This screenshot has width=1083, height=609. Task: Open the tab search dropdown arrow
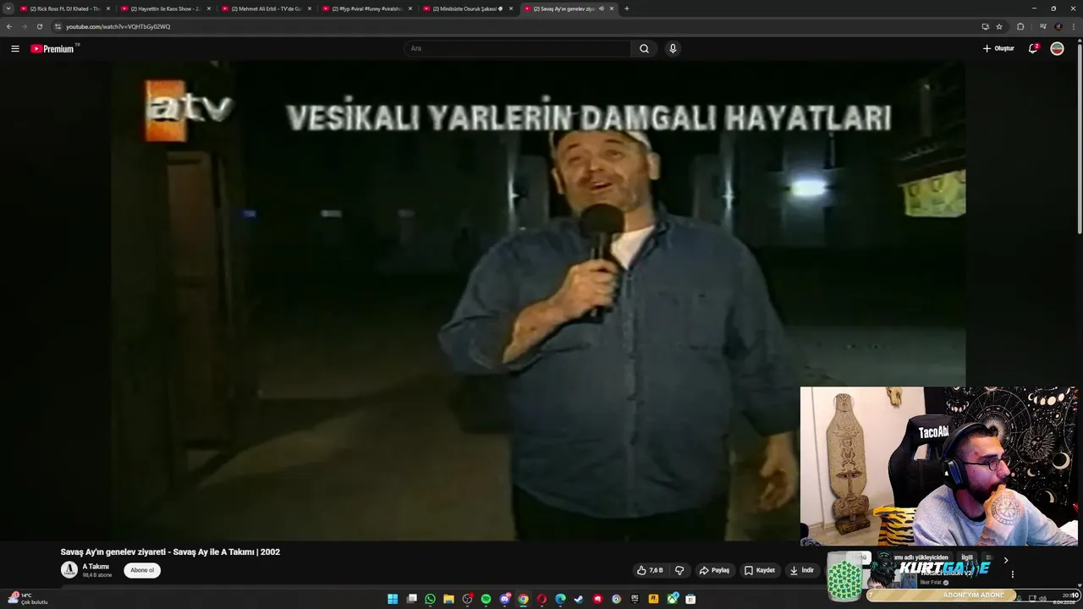(8, 8)
